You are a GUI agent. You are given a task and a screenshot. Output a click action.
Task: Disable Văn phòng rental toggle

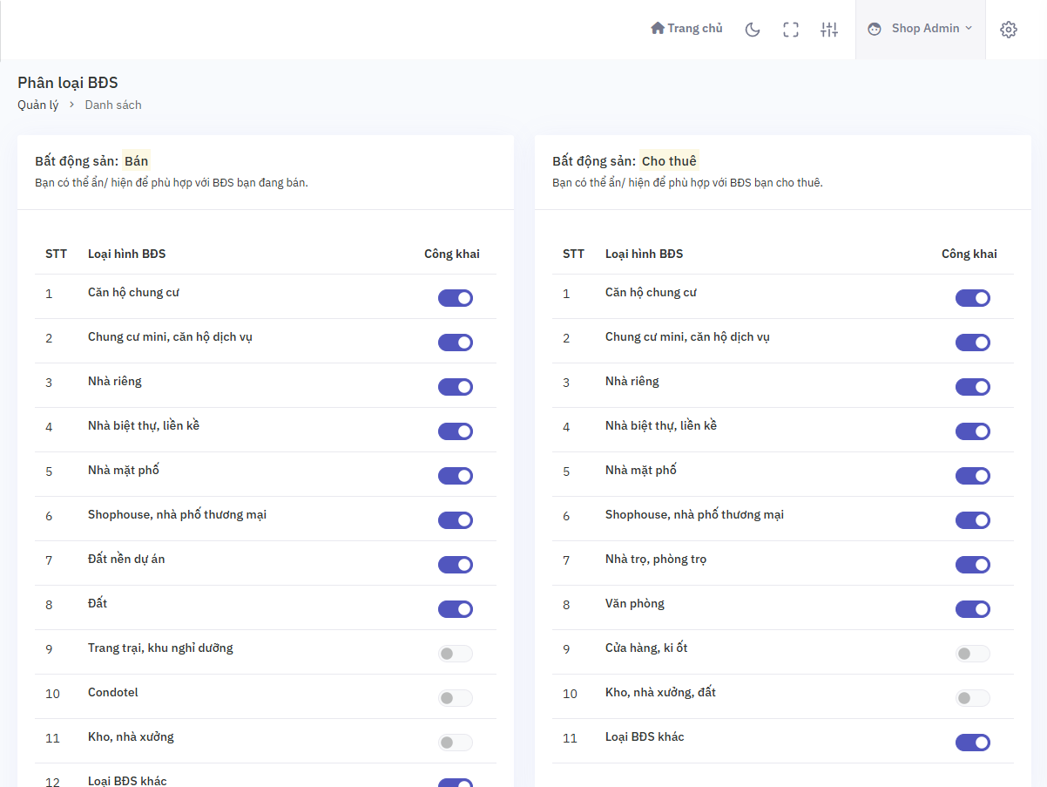[x=973, y=609]
